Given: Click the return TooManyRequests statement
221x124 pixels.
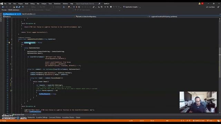Looking at the screenshot, I should coord(32,112).
